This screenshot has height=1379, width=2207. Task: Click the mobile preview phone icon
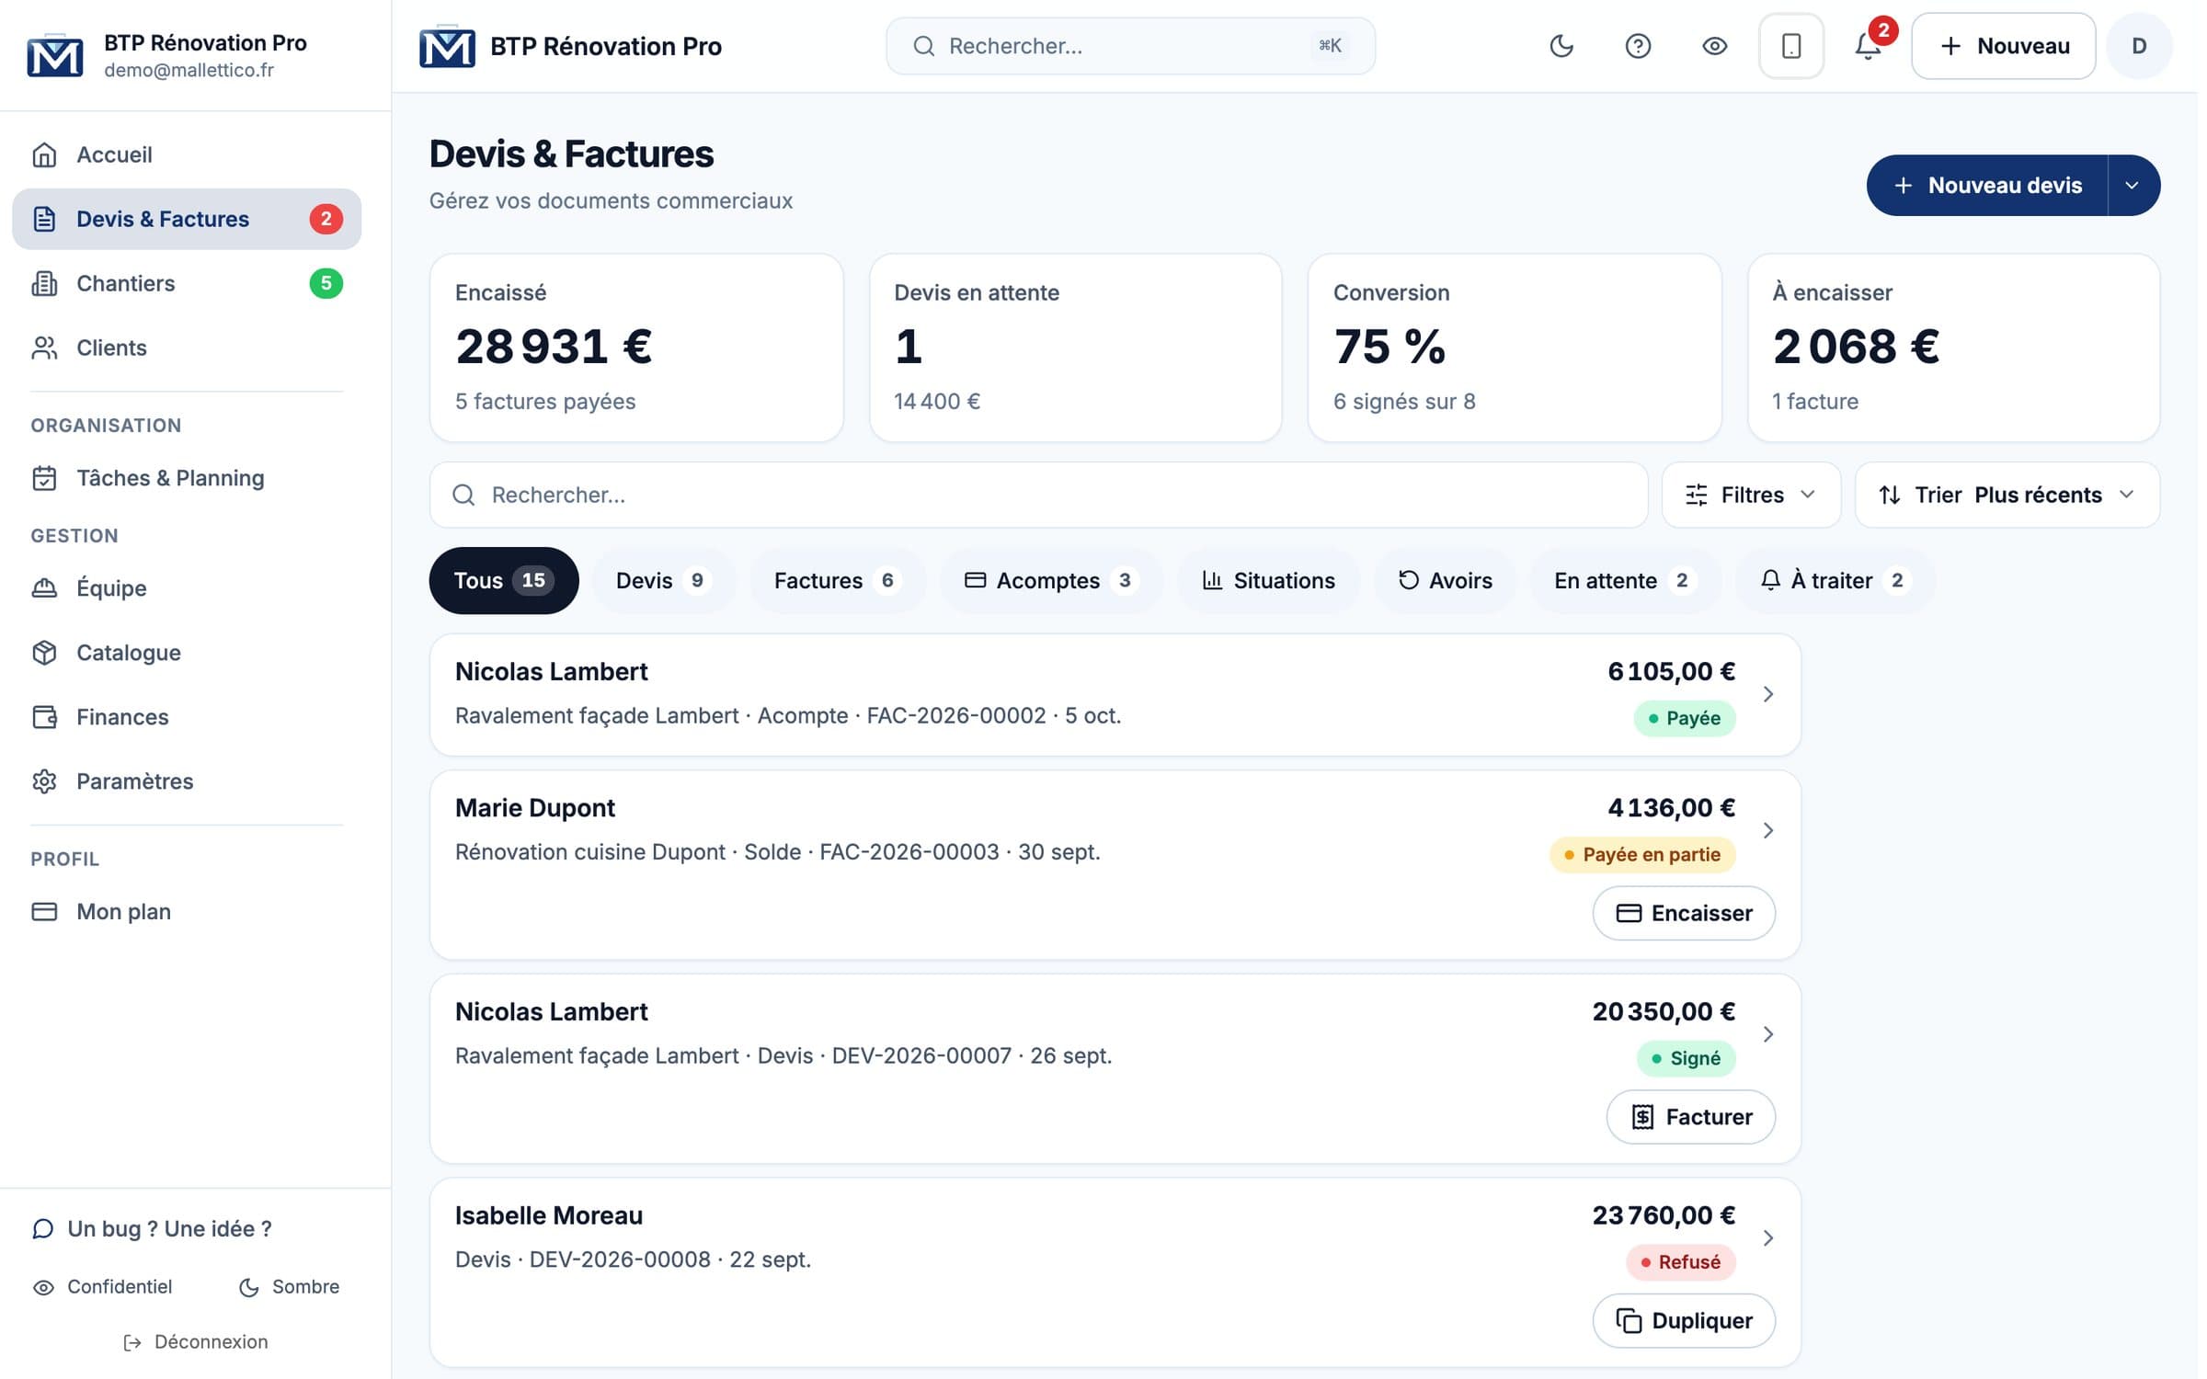point(1790,46)
